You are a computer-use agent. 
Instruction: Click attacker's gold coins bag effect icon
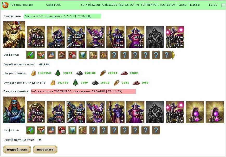click(x=104, y=55)
